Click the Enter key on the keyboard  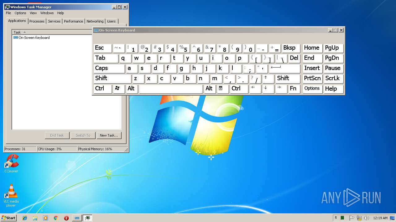(x=284, y=68)
